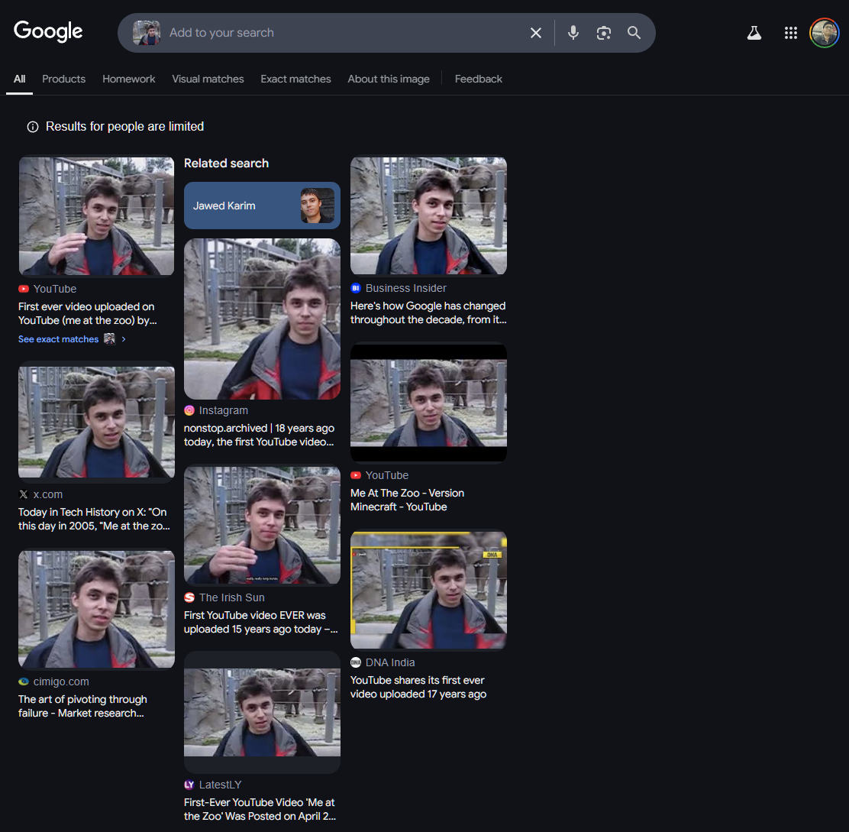Viewport: 849px width, 832px height.
Task: Open the Google account profile avatar
Action: pyautogui.click(x=824, y=33)
